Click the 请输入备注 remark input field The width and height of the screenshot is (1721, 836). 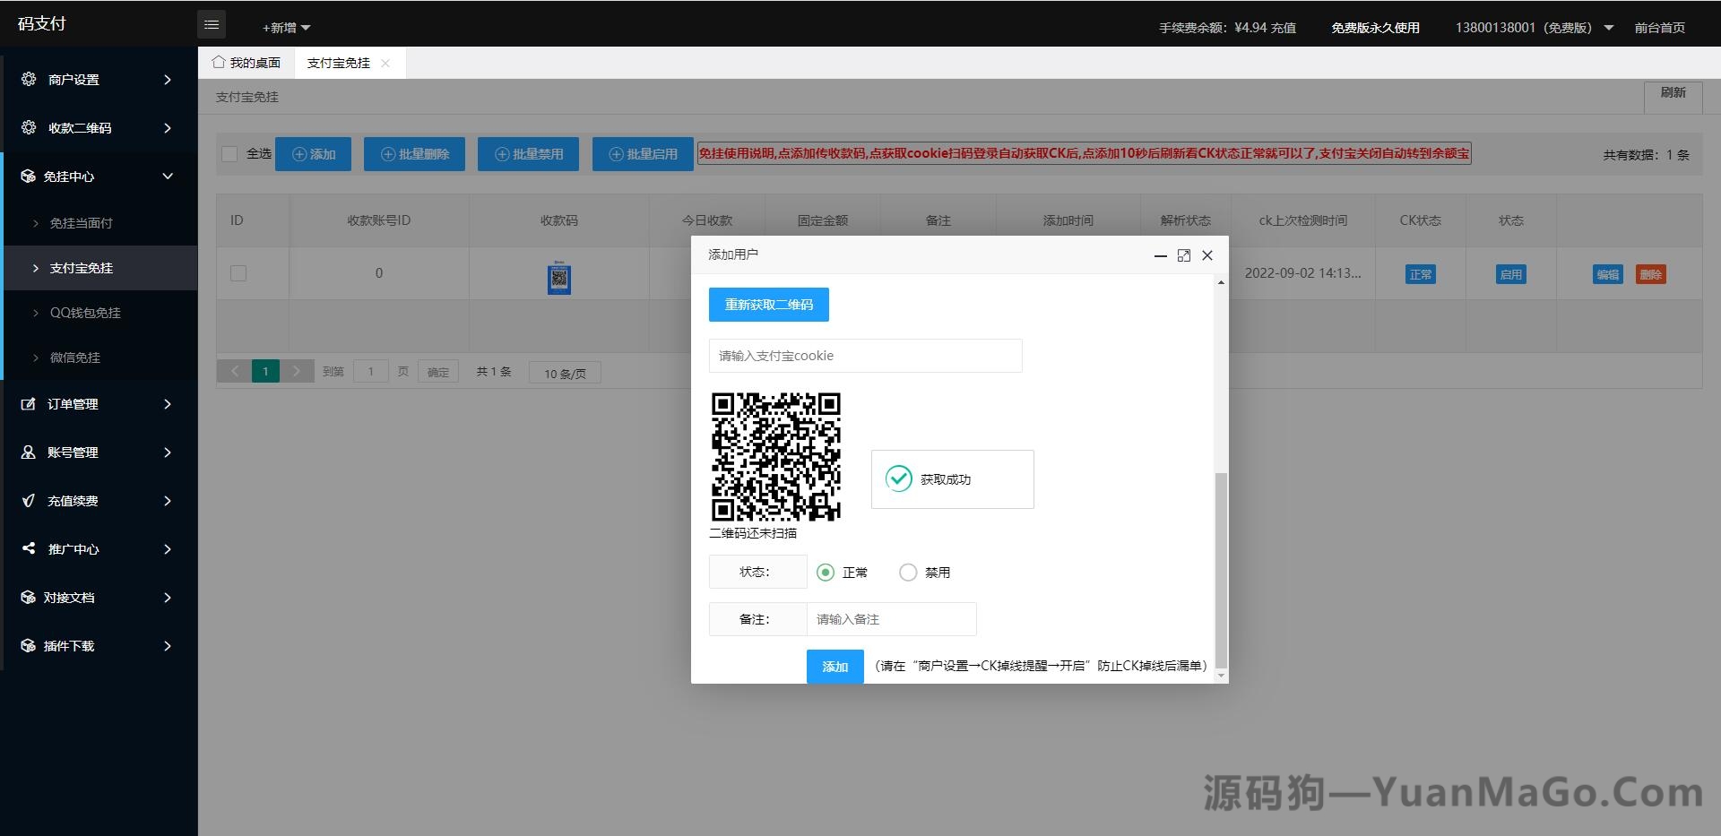(891, 619)
